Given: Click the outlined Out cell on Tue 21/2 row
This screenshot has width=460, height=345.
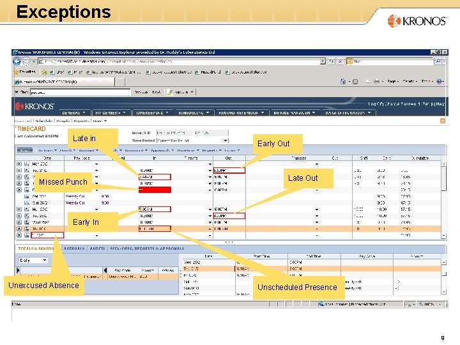Looking at the screenshot, I should [x=229, y=171].
